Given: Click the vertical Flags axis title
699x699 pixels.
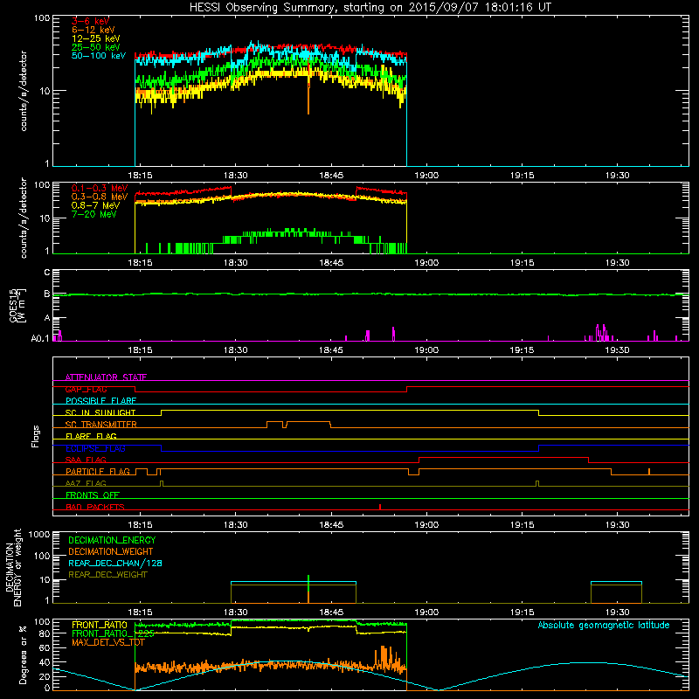Looking at the screenshot, I should 36,436.
